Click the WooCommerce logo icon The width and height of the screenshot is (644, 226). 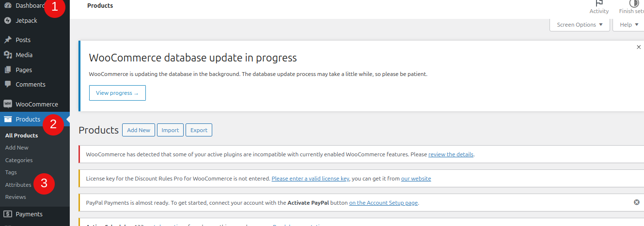coord(8,104)
